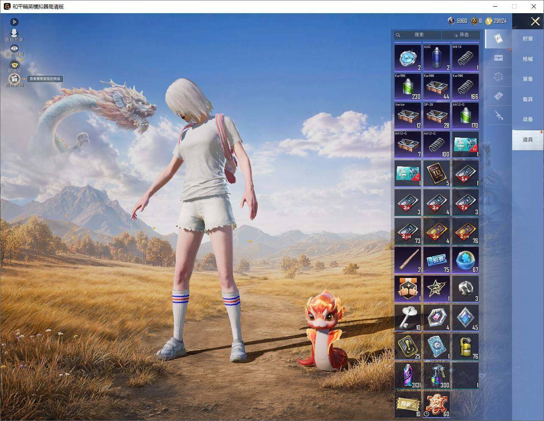Image resolution: width=544 pixels, height=421 pixels.
Task: Open the 战备 tab
Action: (x=528, y=119)
